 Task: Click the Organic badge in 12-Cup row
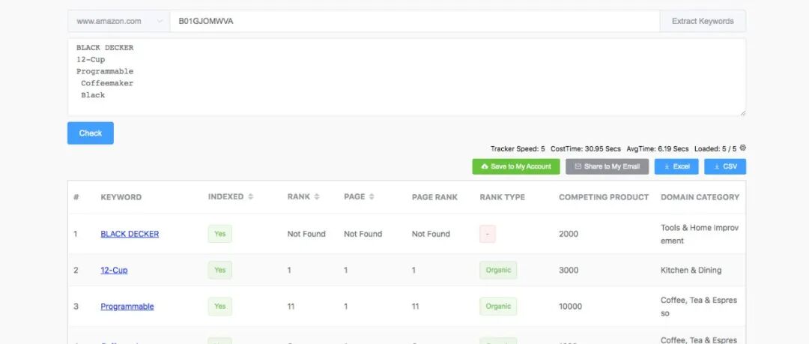coord(498,270)
